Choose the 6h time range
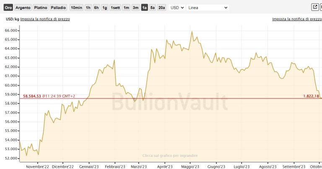Image resolution: width=322 pixels, height=169 pixels. [x=96, y=8]
